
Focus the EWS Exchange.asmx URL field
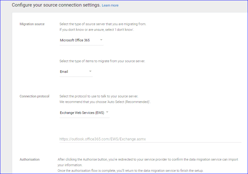pos(150,139)
